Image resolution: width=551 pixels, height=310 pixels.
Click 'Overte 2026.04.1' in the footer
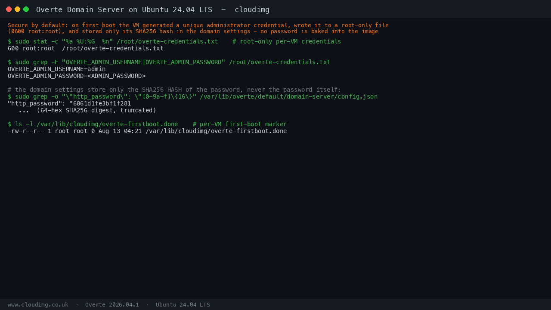[x=112, y=304]
